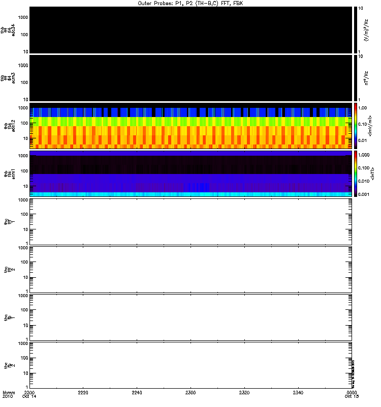381x407 pixels.
Task: Click the thb fbk edc12 orange-yellow spectrogram
Action: pyautogui.click(x=190, y=126)
